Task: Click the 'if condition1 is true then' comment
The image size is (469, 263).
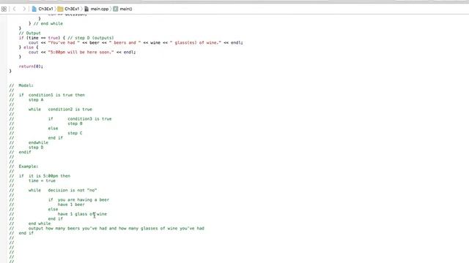Action: pos(52,95)
